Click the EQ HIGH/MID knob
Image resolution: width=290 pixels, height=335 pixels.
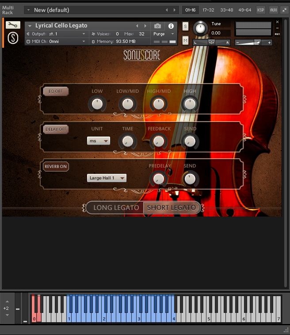tap(159, 104)
